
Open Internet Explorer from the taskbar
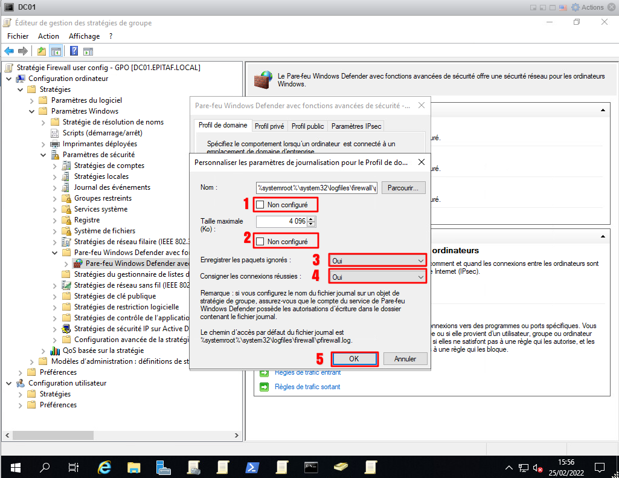[104, 467]
